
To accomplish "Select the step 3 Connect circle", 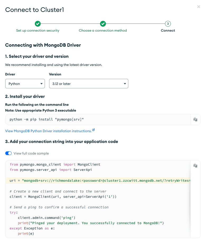I will pos(167,24).
